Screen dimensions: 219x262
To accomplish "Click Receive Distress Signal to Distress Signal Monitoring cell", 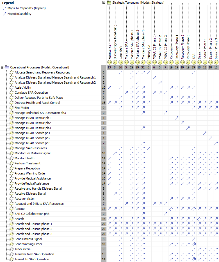I will [115, 194].
